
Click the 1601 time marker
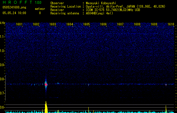(x=19, y=24)
